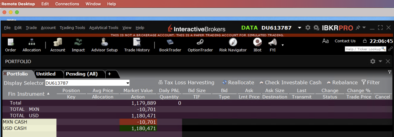Open Risk Navigator compass icon

coord(233,42)
